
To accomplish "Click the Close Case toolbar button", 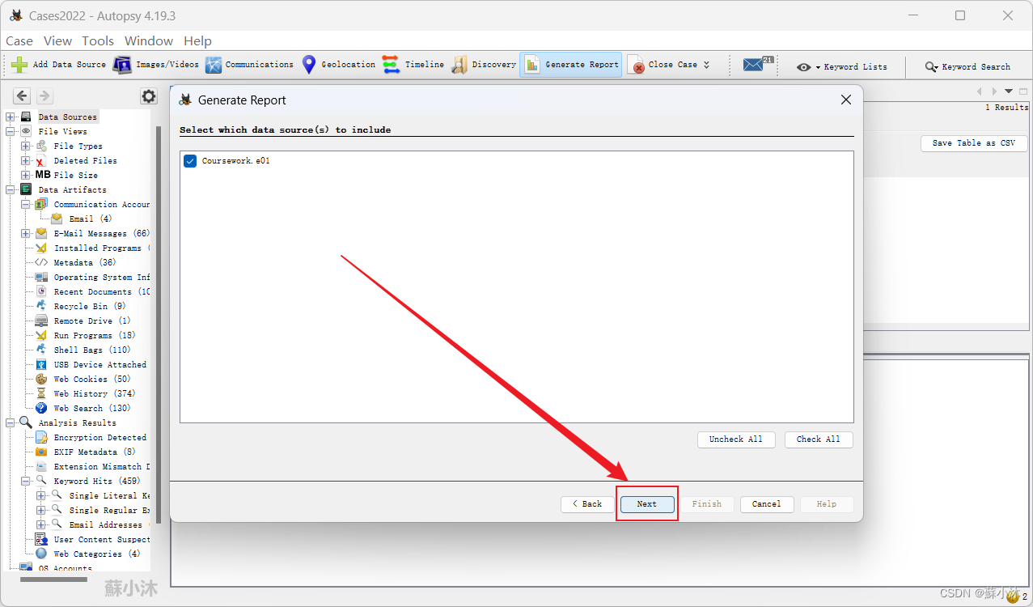I will pyautogui.click(x=663, y=65).
